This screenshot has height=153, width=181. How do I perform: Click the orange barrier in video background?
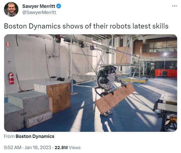(x=166, y=73)
